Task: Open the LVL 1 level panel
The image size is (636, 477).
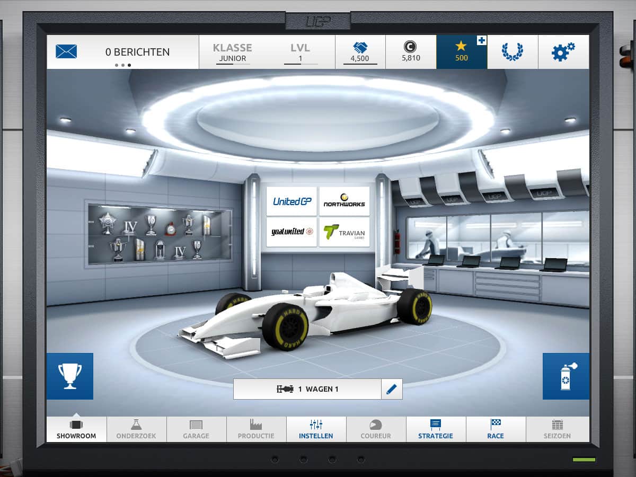Action: (301, 52)
